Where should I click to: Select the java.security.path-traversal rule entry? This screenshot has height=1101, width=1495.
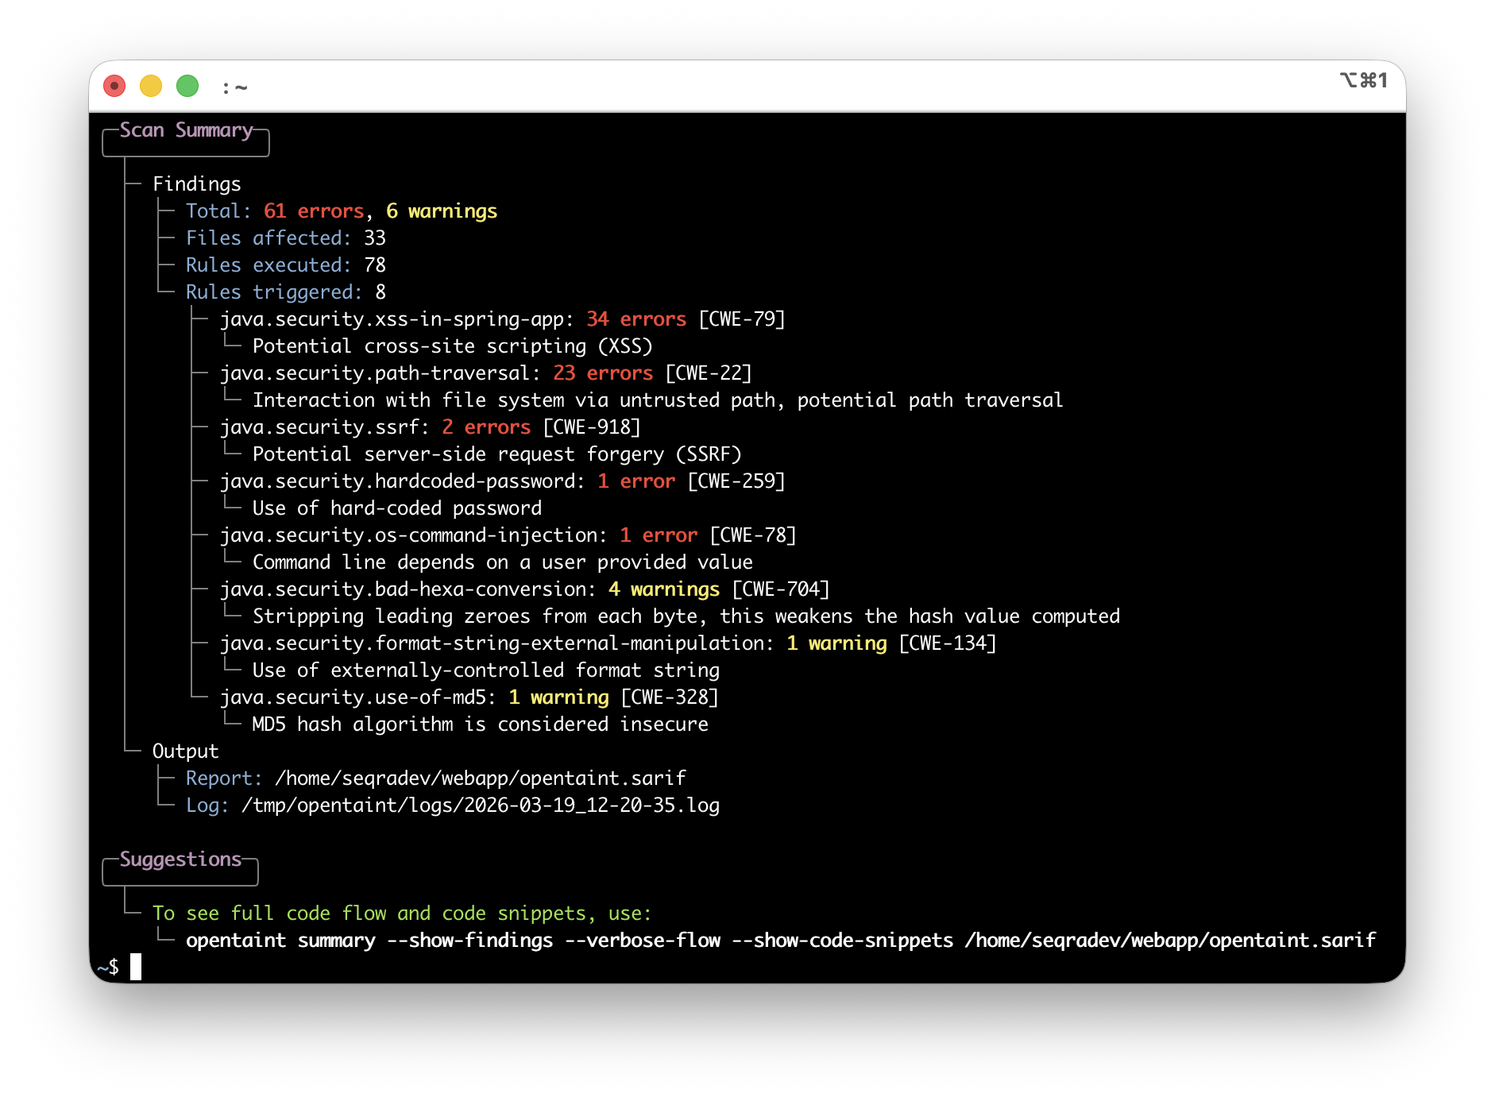point(379,373)
